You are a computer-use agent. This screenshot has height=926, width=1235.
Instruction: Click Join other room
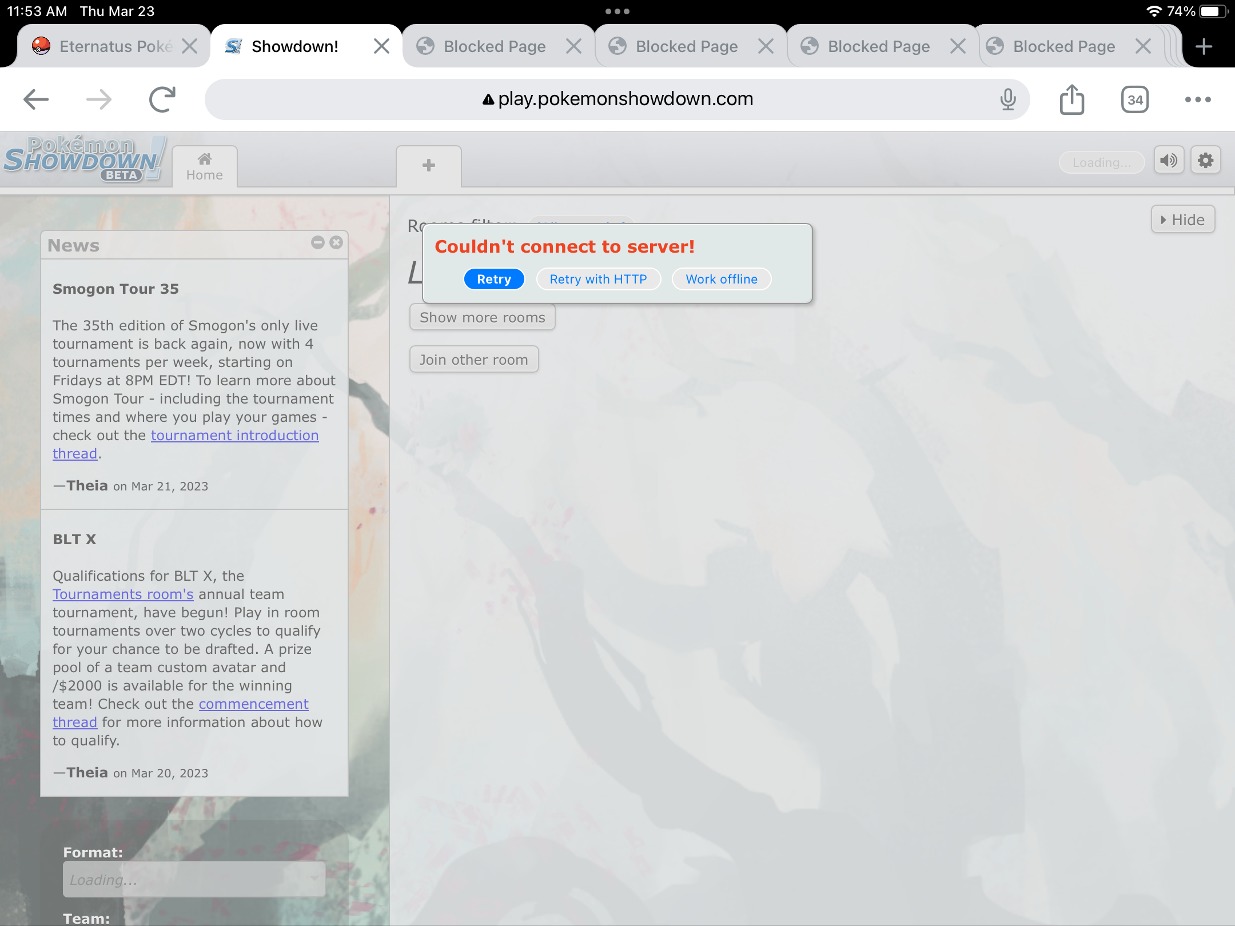[474, 360]
